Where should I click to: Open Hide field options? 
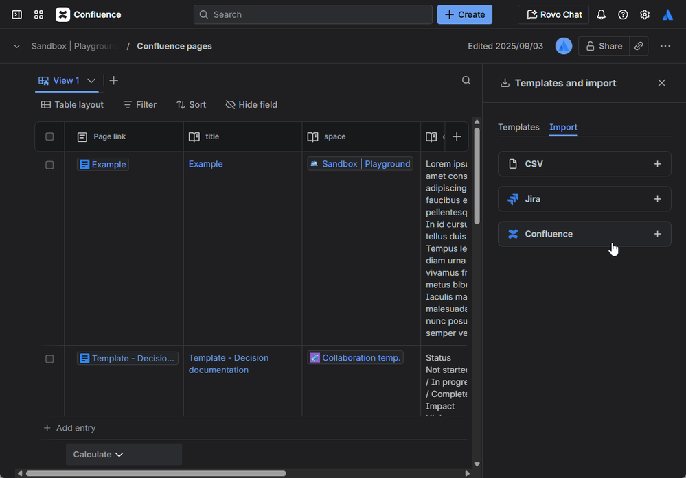[x=251, y=105]
